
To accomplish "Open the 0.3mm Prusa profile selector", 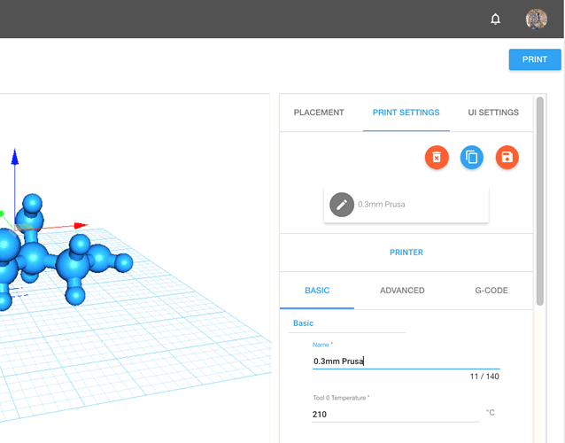I will pyautogui.click(x=406, y=205).
